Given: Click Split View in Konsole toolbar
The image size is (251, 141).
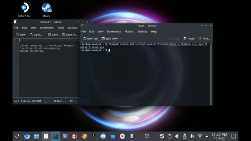Looking at the screenshot, I should point(110,38).
